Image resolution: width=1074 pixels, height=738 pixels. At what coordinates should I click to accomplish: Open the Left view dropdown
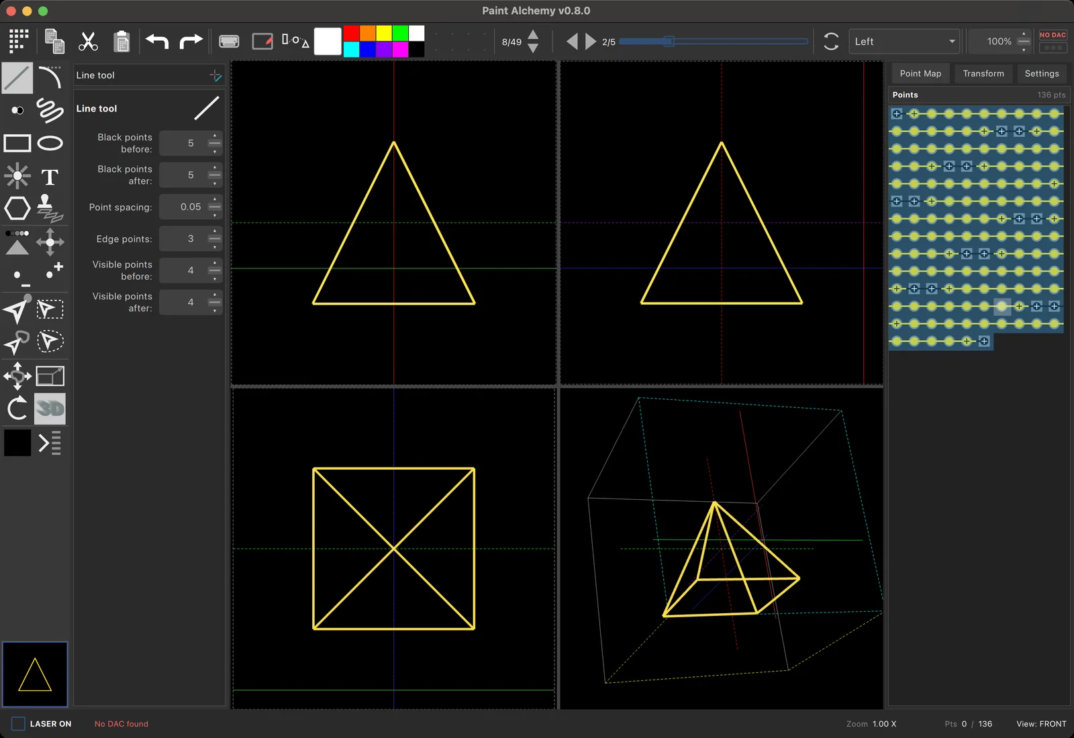pos(904,42)
